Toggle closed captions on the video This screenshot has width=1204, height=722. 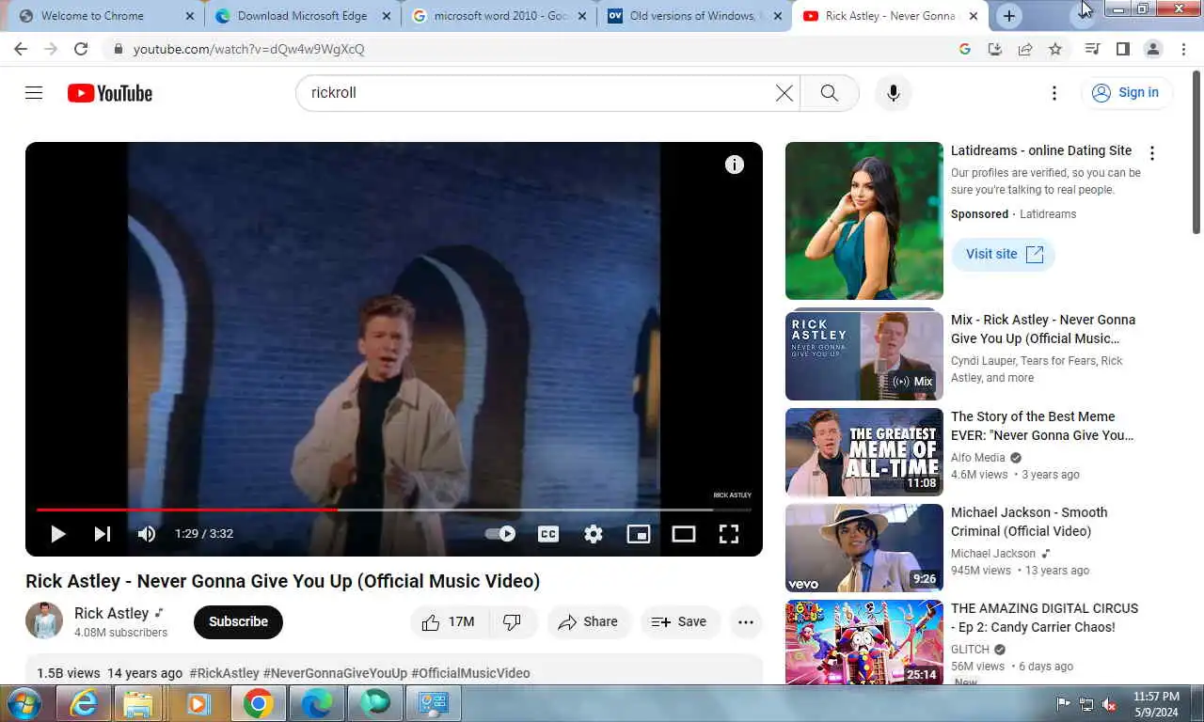click(x=548, y=534)
